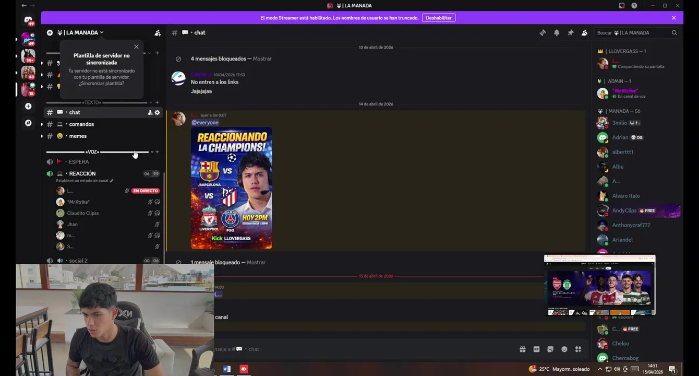Join the ESPERA voice channel
699x376 pixels.
coord(103,162)
